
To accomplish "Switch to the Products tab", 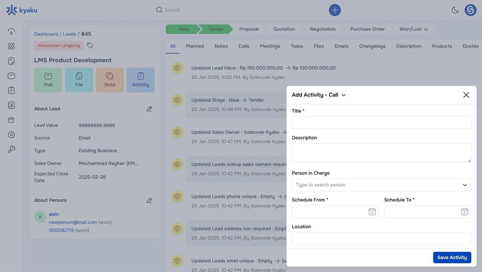I will (x=442, y=46).
